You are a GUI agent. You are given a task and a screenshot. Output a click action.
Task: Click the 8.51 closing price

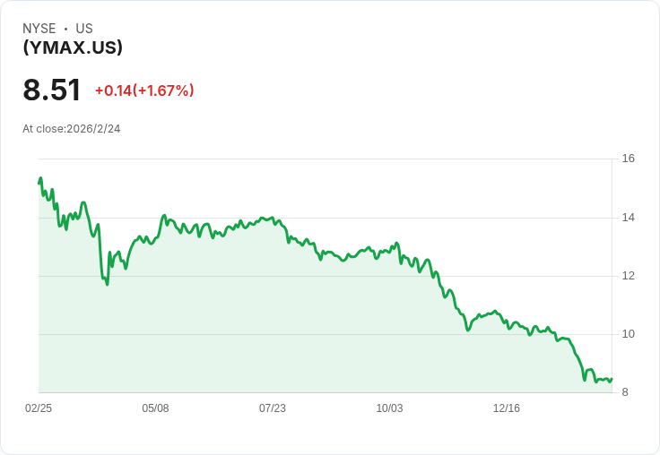52,90
